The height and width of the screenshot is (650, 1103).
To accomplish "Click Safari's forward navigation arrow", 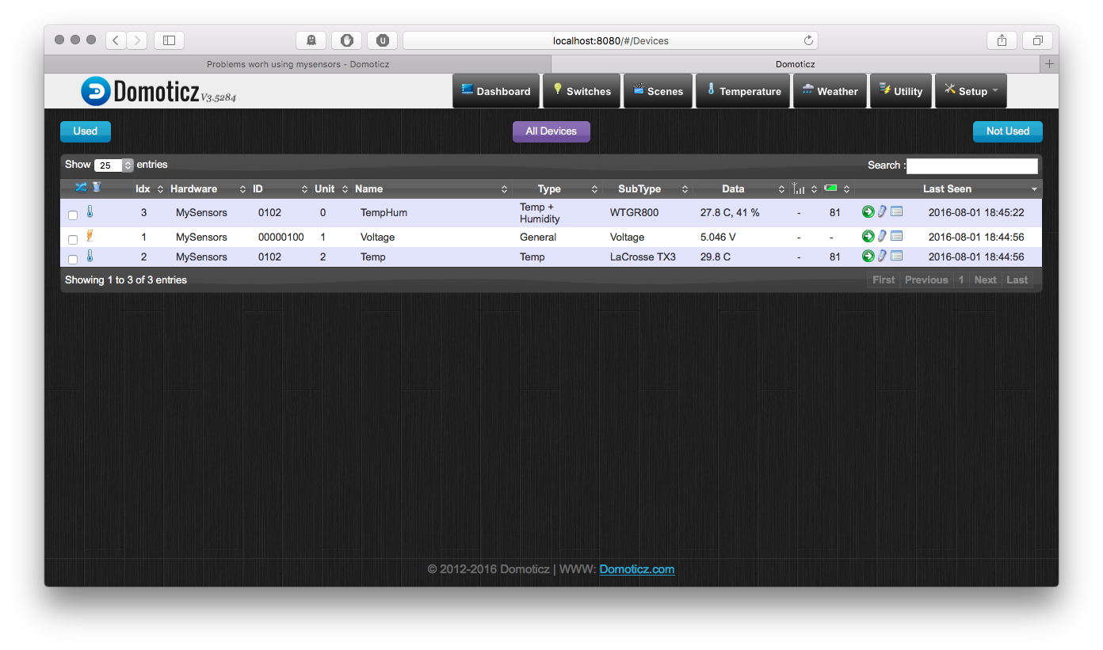I will [x=137, y=40].
